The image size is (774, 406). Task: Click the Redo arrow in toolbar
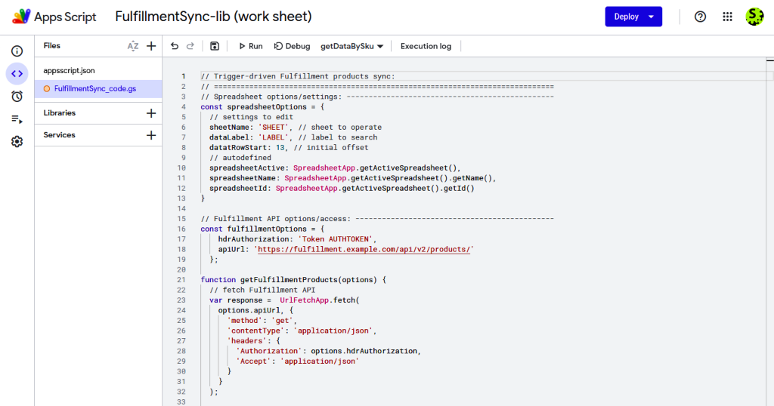pos(190,46)
